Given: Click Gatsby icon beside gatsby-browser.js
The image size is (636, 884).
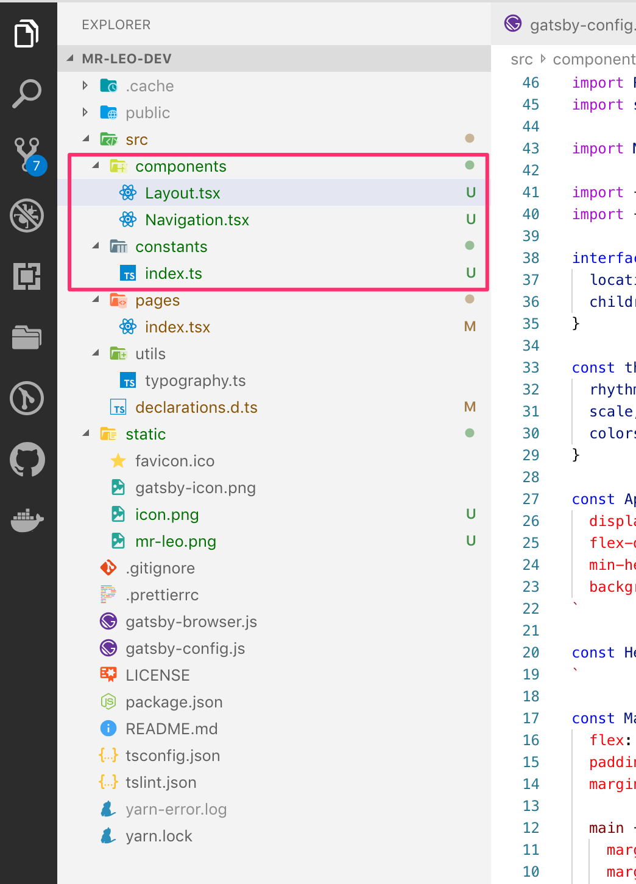Looking at the screenshot, I should (108, 622).
